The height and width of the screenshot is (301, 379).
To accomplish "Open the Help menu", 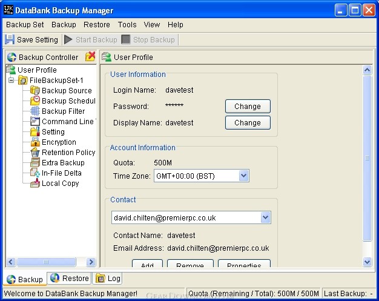I will pos(176,25).
